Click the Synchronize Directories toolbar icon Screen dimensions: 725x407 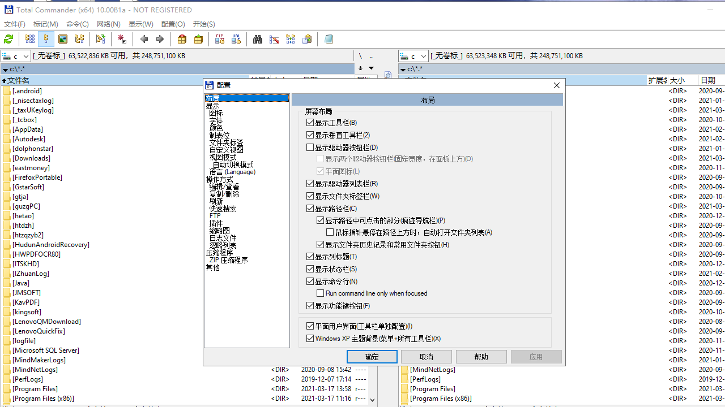[290, 39]
